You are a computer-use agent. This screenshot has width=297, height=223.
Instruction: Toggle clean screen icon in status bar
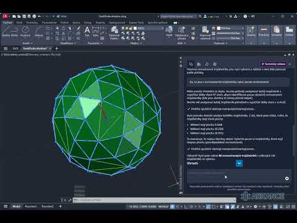[x=288, y=206]
